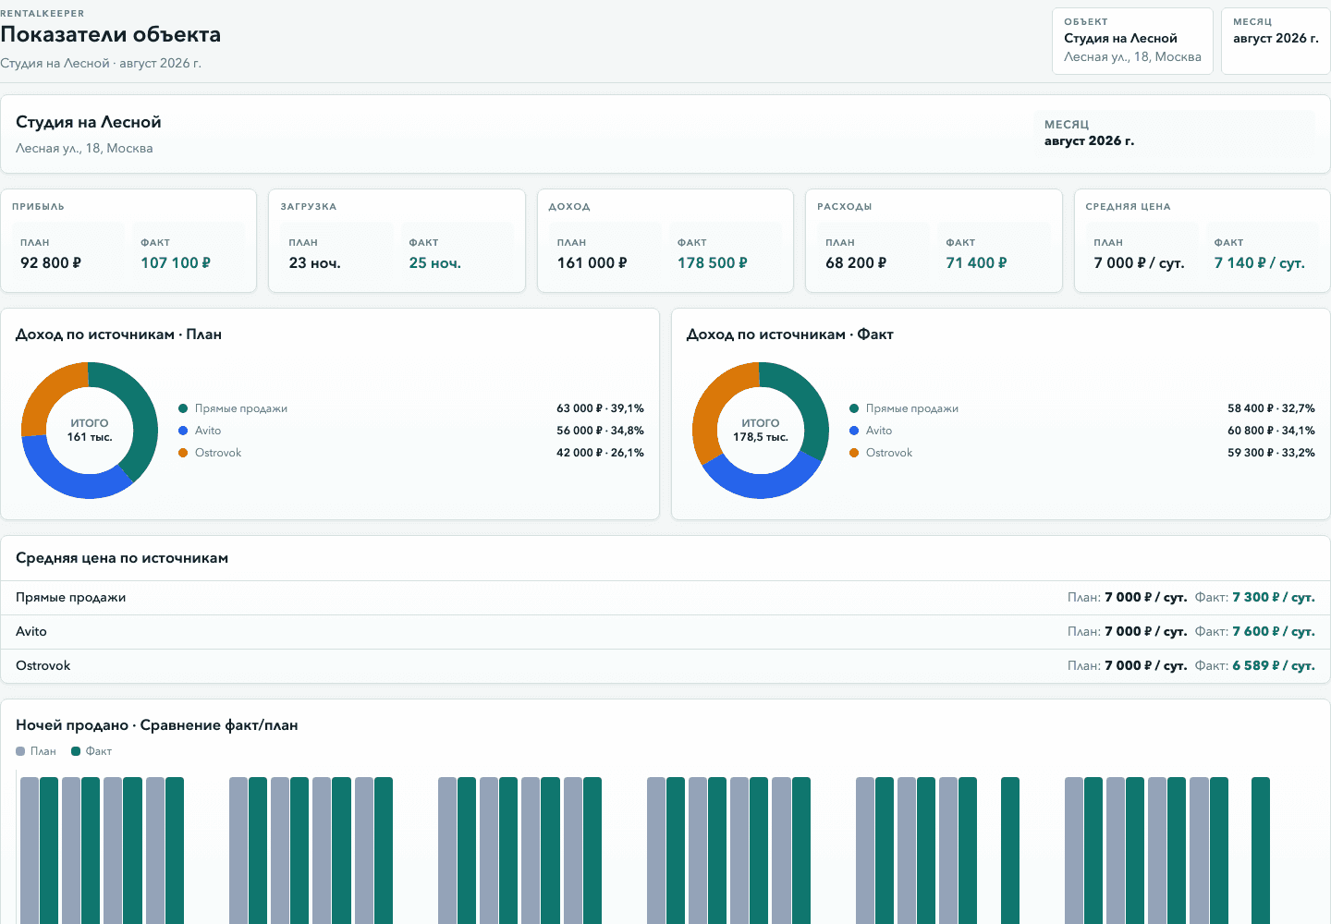The height and width of the screenshot is (924, 1331).
Task: Click the Доход по источникам · Факт title
Action: (789, 334)
